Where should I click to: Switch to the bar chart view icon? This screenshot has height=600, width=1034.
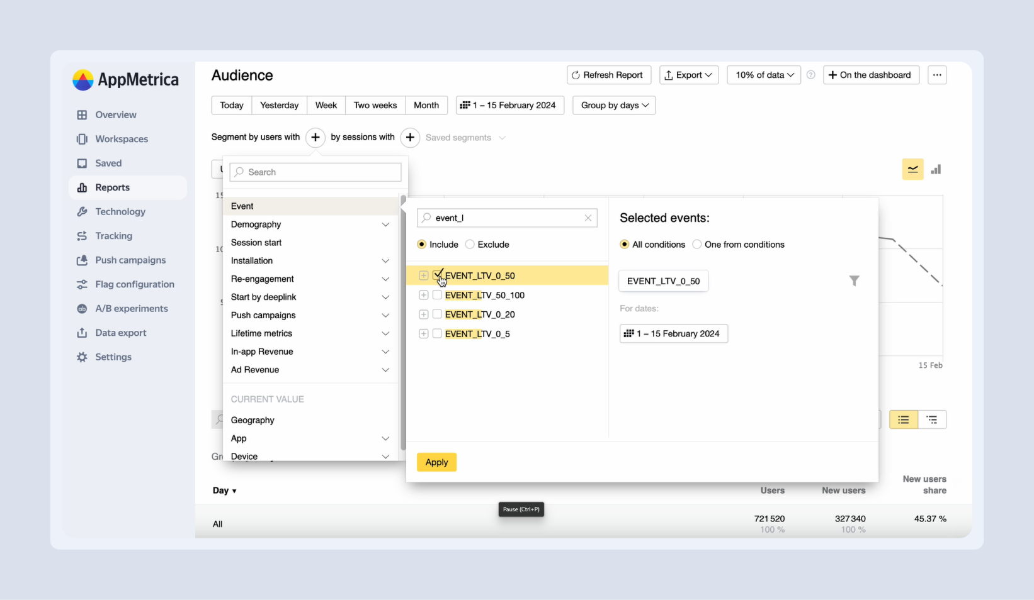click(x=936, y=169)
